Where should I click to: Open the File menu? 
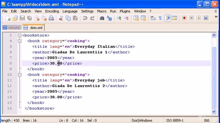[x=5, y=11]
